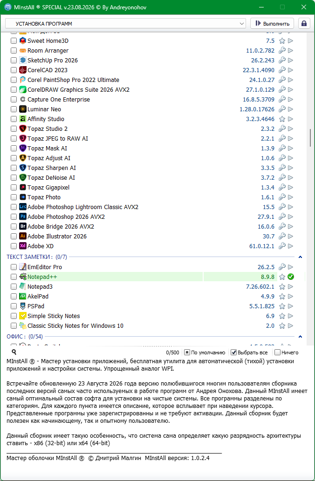
Task: Click the star icon for AkelPad
Action: coord(282,297)
